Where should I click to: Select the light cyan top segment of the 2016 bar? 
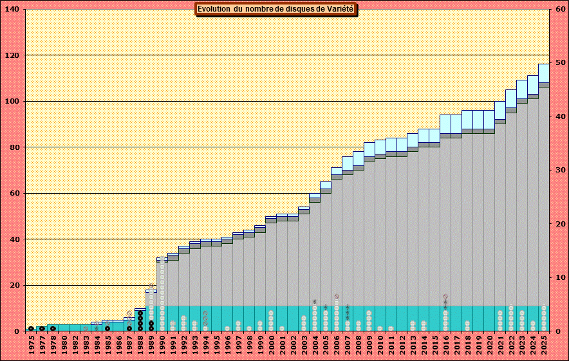pos(445,124)
